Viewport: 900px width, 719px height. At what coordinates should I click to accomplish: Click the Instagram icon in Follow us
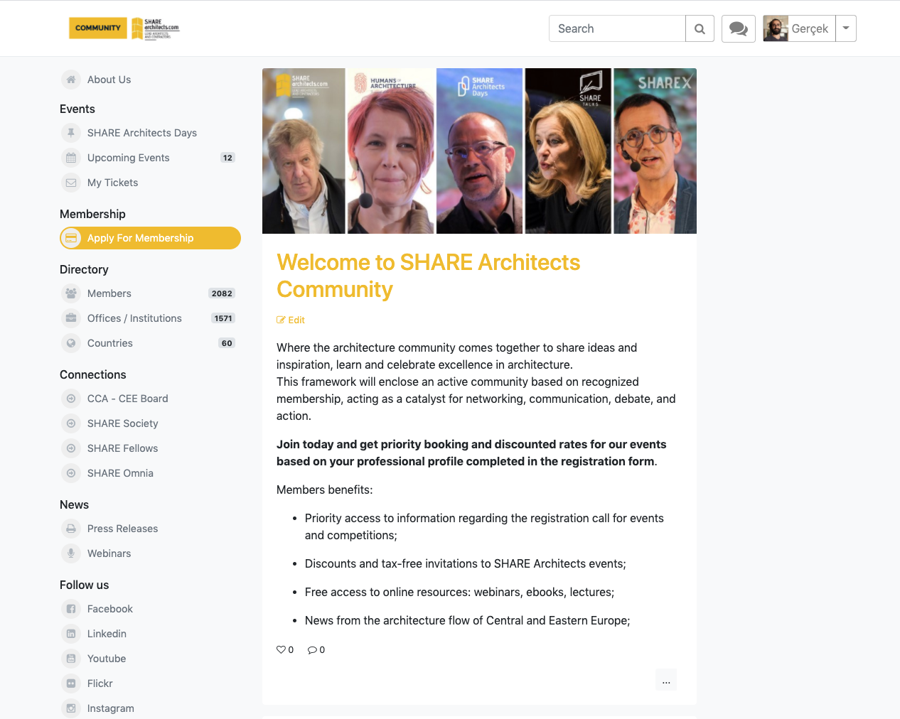click(x=71, y=708)
